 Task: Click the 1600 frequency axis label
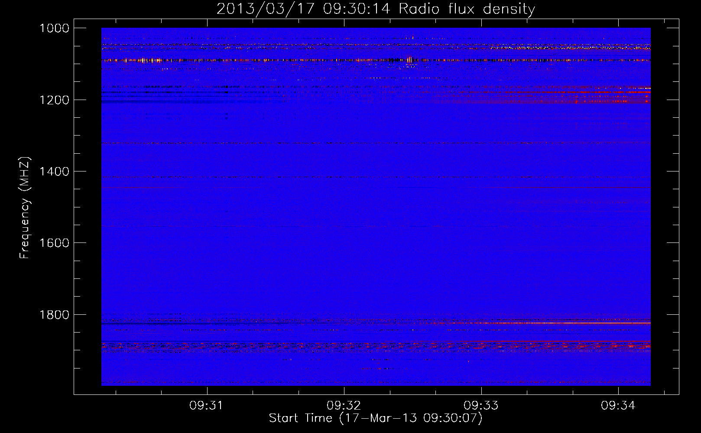tap(54, 243)
